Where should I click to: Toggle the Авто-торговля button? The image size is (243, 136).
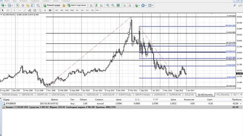click(x=77, y=5)
